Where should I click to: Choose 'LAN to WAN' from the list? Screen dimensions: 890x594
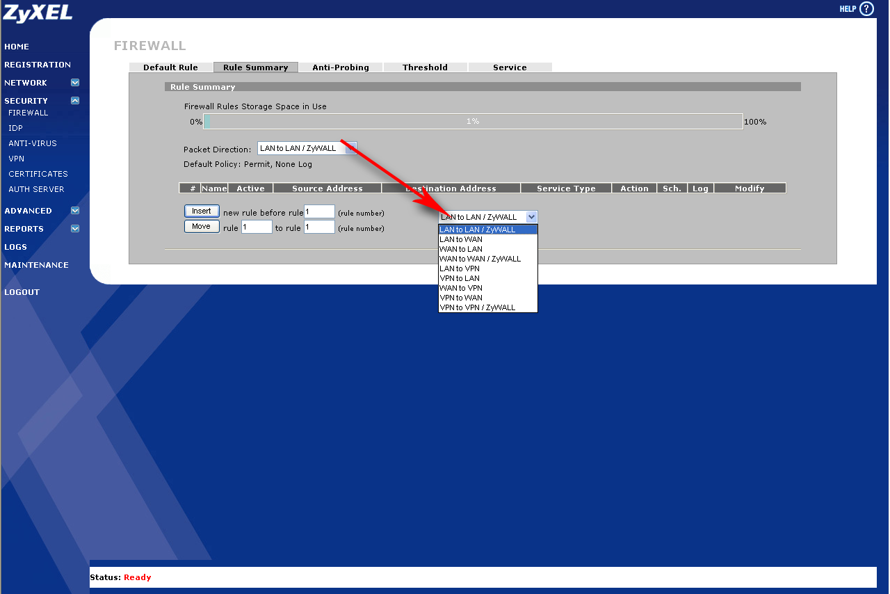pos(487,239)
